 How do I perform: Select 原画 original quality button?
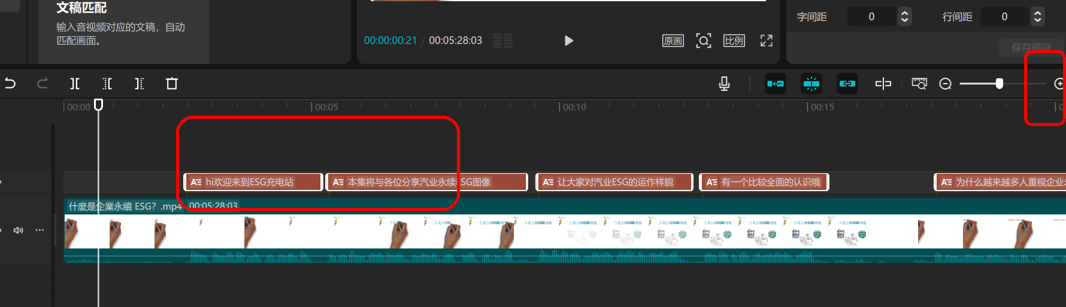(673, 41)
